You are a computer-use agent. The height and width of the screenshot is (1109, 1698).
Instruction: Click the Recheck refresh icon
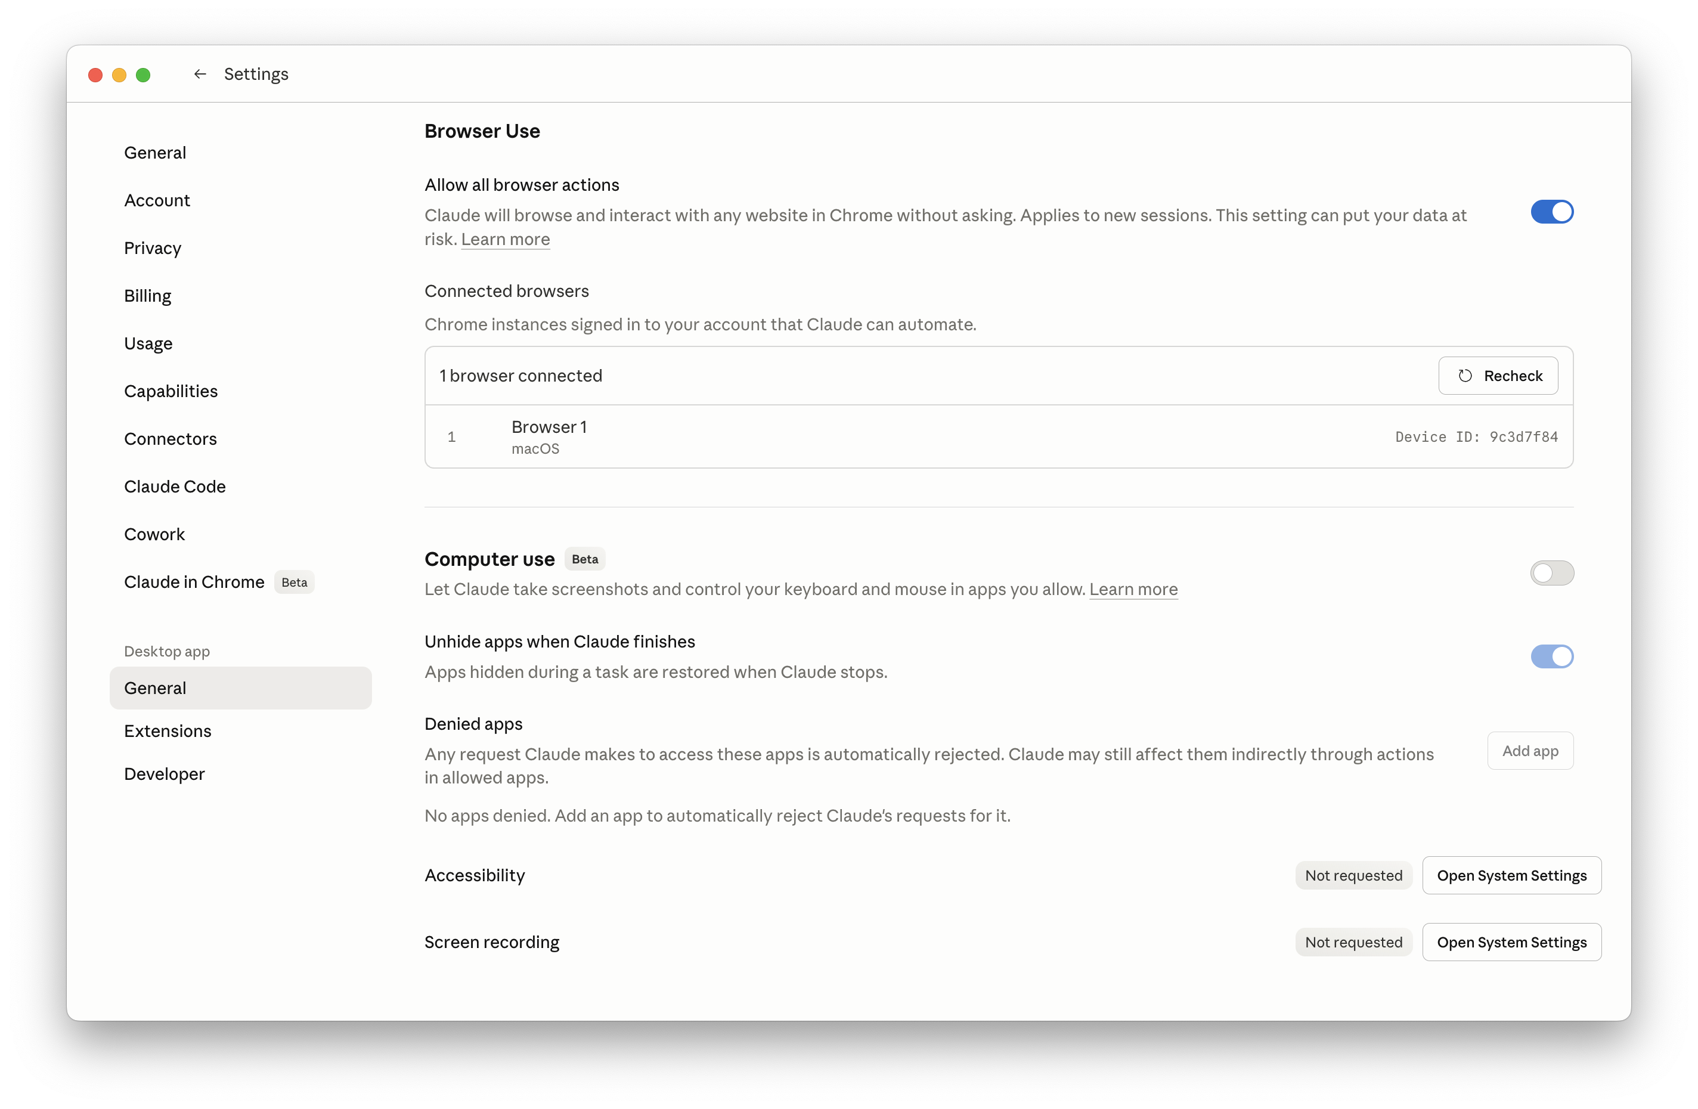pyautogui.click(x=1465, y=376)
